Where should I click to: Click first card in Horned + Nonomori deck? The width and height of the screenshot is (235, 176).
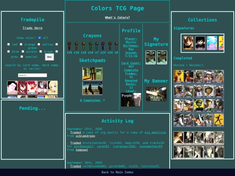click(x=178, y=76)
